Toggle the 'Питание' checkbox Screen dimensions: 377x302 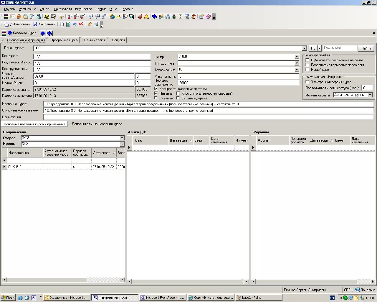point(156,93)
